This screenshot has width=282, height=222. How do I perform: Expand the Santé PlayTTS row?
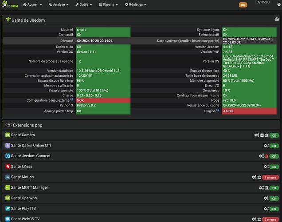(x=141, y=209)
